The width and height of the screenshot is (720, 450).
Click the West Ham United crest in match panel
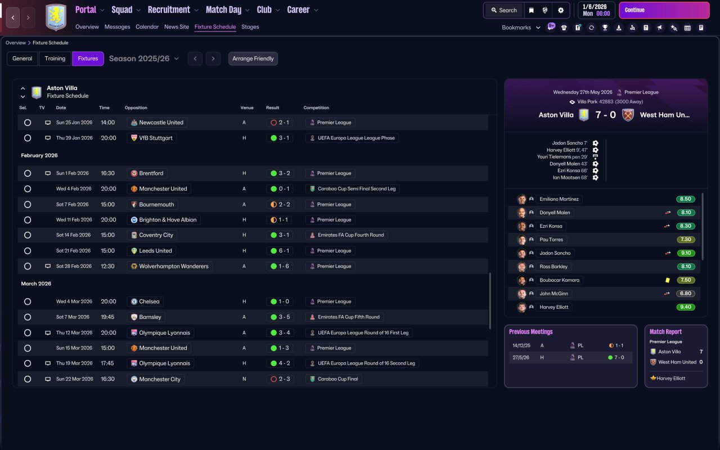pyautogui.click(x=628, y=115)
